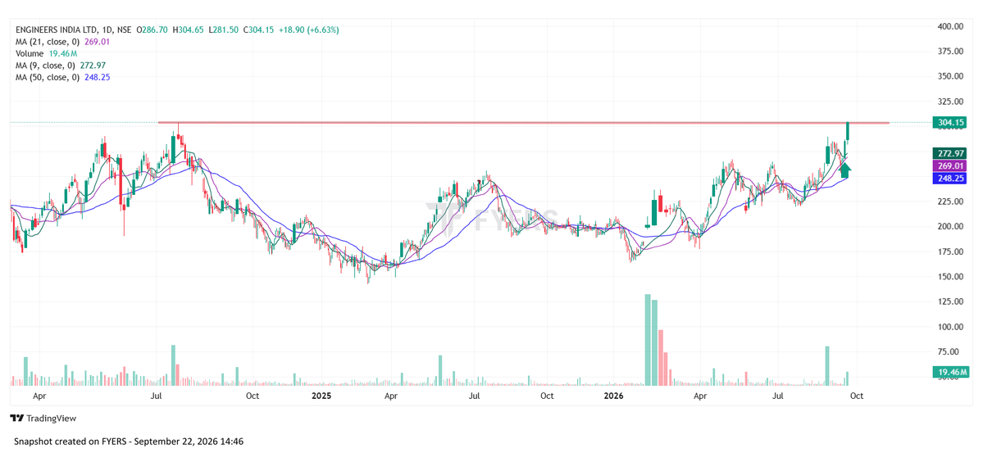Click the 272.97 MA price tag
The height and width of the screenshot is (453, 983).
point(949,153)
